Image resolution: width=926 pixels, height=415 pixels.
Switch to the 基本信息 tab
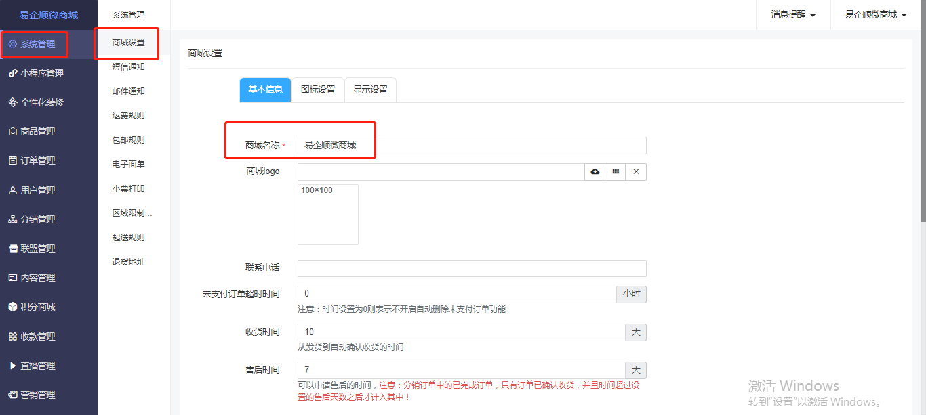(266, 90)
